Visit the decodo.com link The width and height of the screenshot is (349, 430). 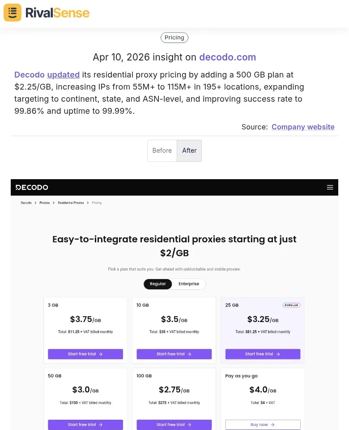click(228, 57)
